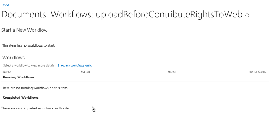Screen dimensions: 269x118
Task: Select the Completed Workflows section heading
Action: [x=20, y=98]
